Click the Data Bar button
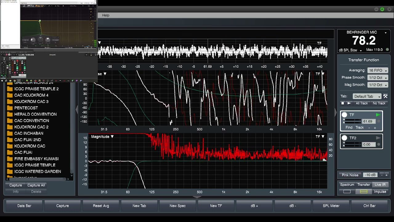 pos(24,206)
